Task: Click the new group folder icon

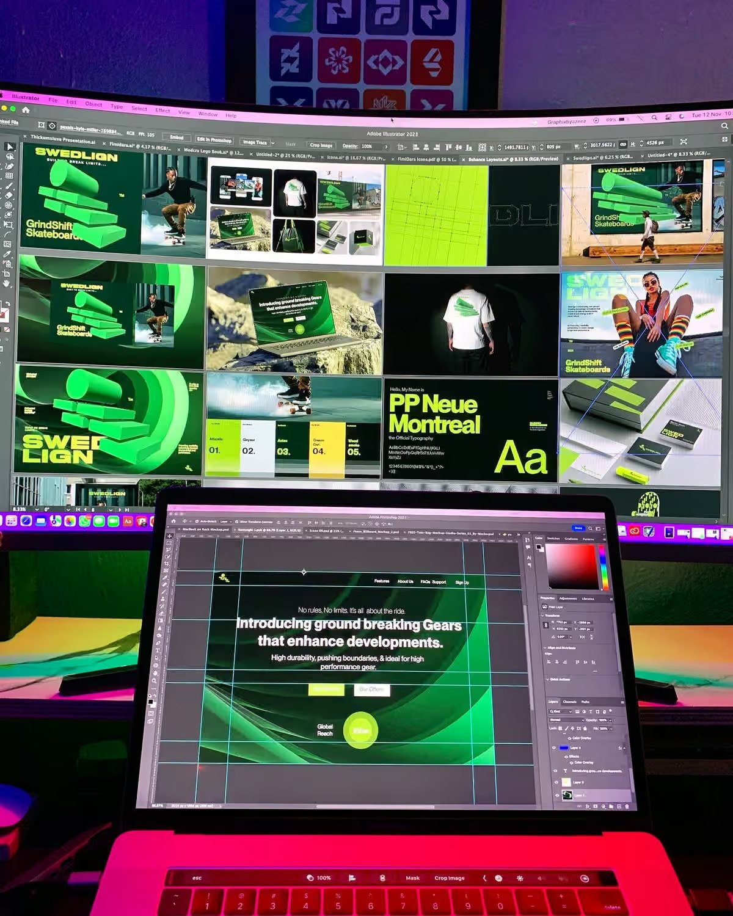Action: 611,806
